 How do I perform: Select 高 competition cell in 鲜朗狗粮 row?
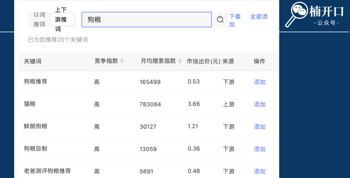97,127
